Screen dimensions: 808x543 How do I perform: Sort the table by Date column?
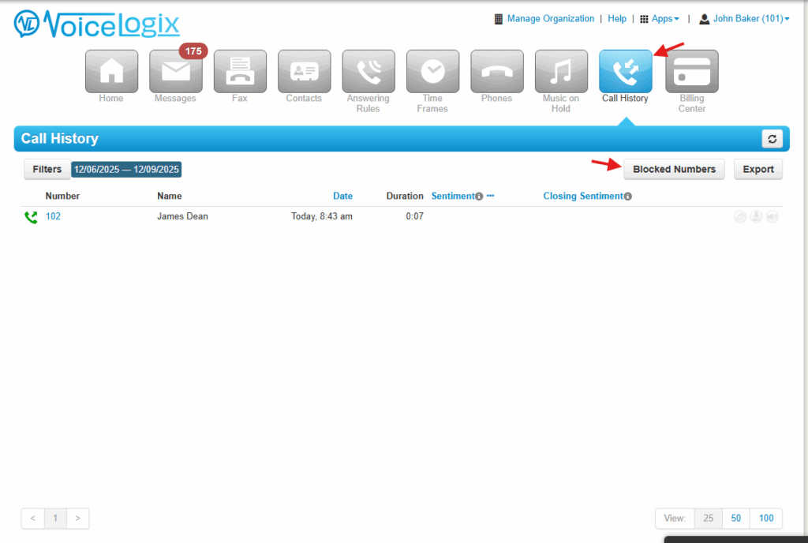pyautogui.click(x=342, y=196)
